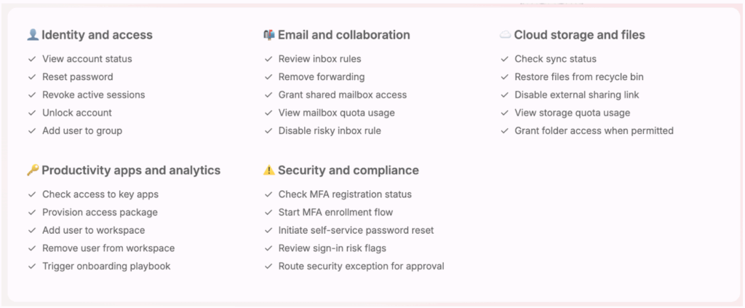Click the person icon beside Identity and access
The image size is (745, 308).
[33, 35]
